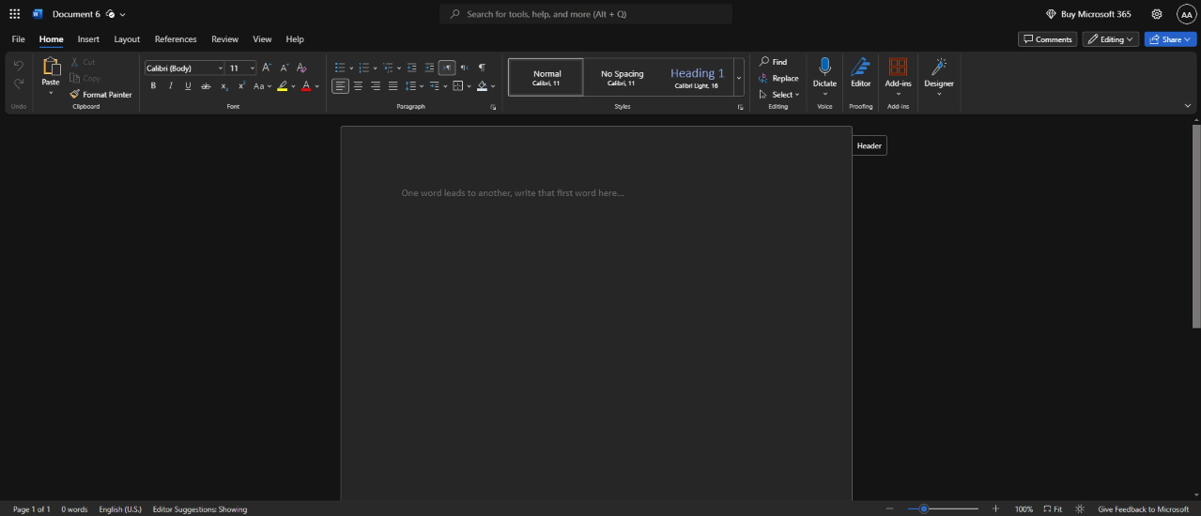Zoom in with the plus icon
This screenshot has height=516, width=1201.
(995, 509)
